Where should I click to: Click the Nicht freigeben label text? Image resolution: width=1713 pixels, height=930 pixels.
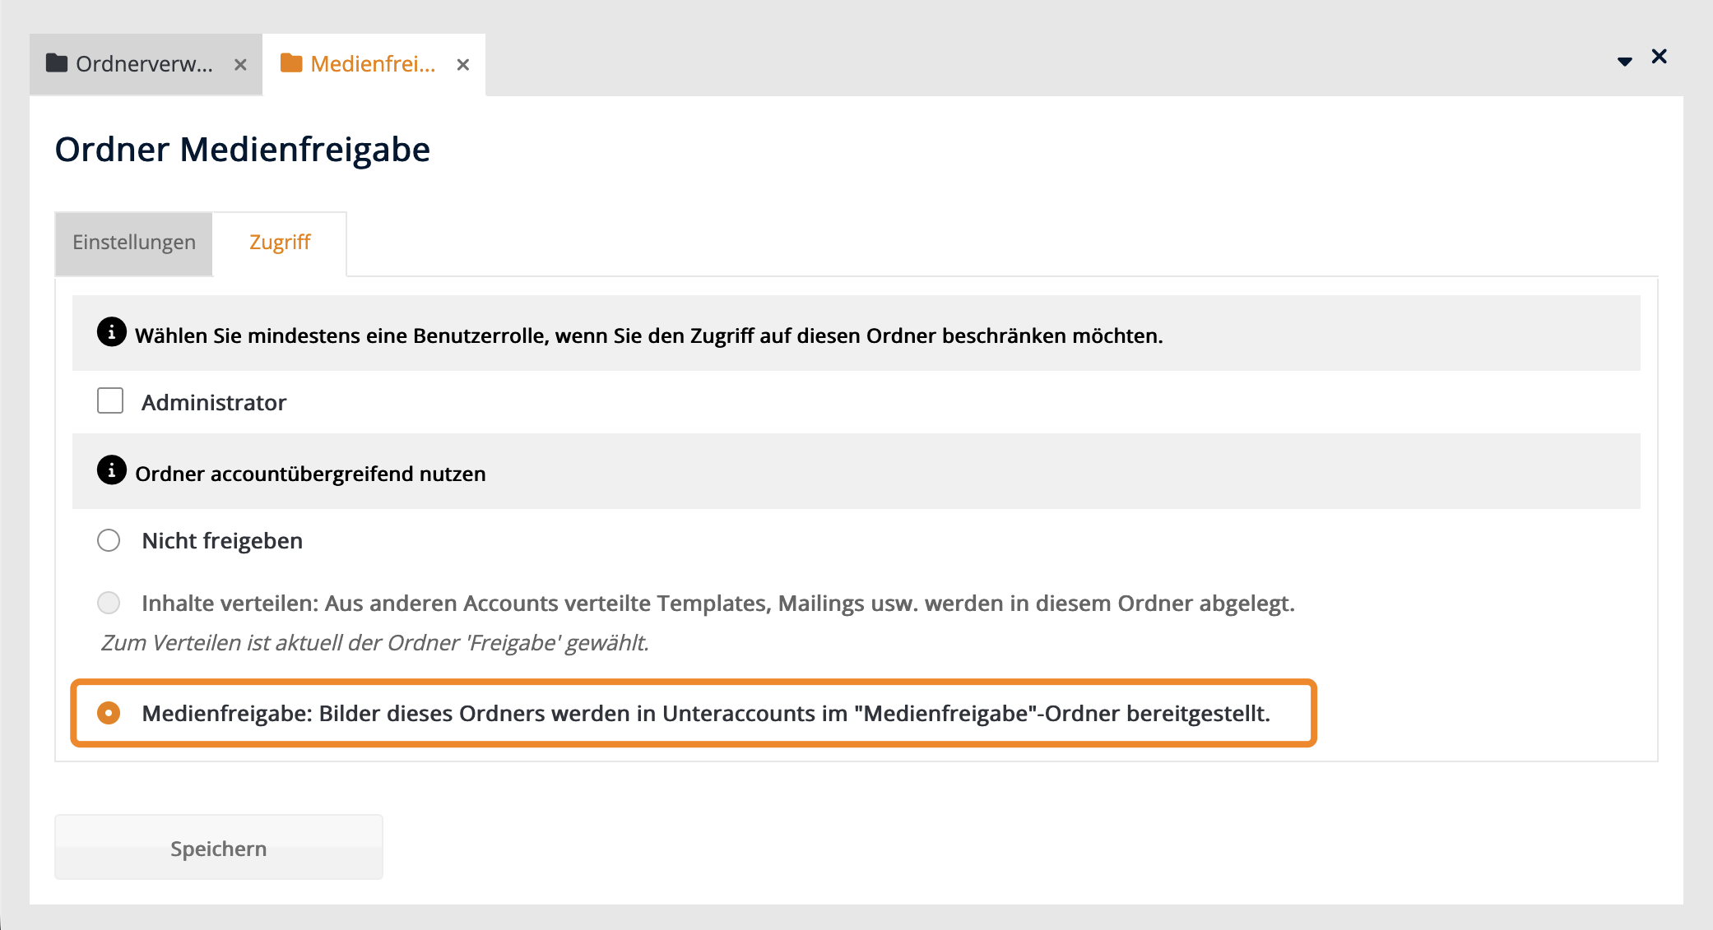(222, 540)
